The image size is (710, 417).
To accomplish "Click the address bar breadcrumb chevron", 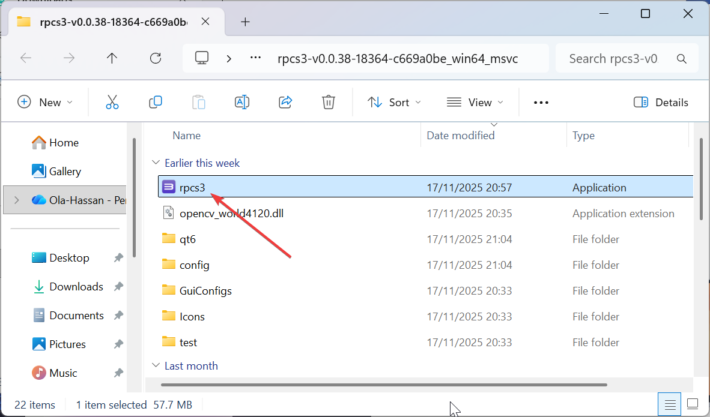I will 229,58.
